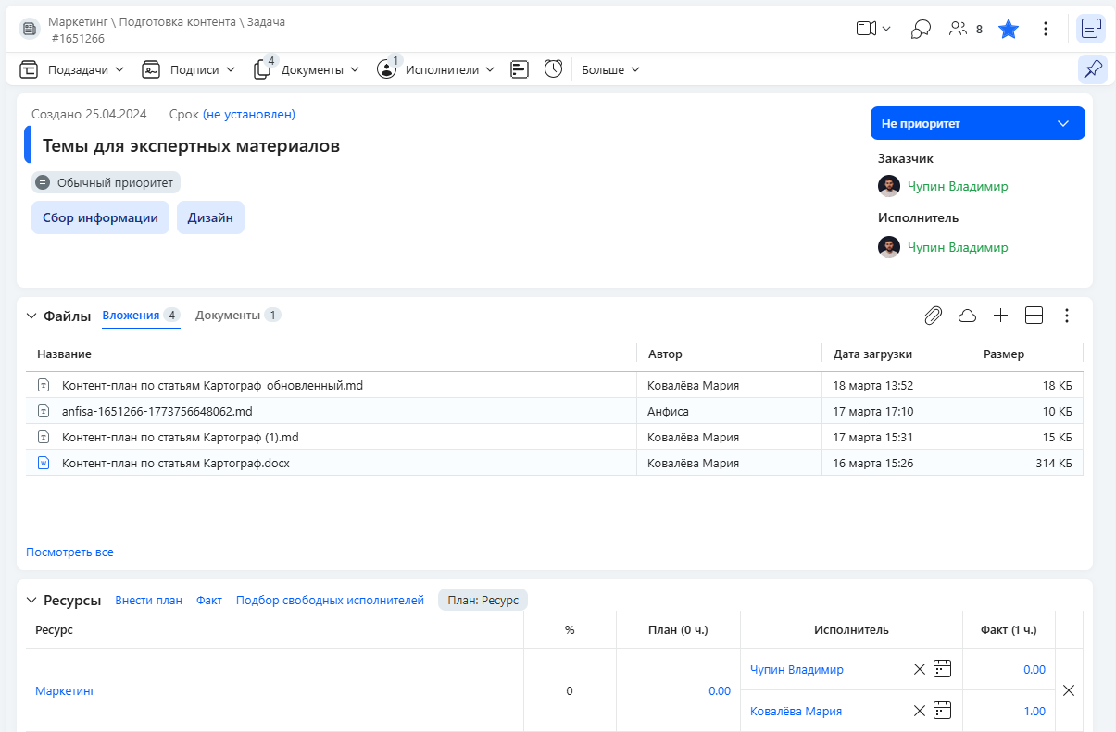Sort by the Название column header
This screenshot has width=1116, height=732.
64,354
